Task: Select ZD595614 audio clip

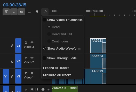Action: tap(65, 89)
